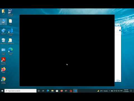The height and width of the screenshot is (101, 134).
Task: Click the blue help icon in the background window
Action: coord(120,30)
